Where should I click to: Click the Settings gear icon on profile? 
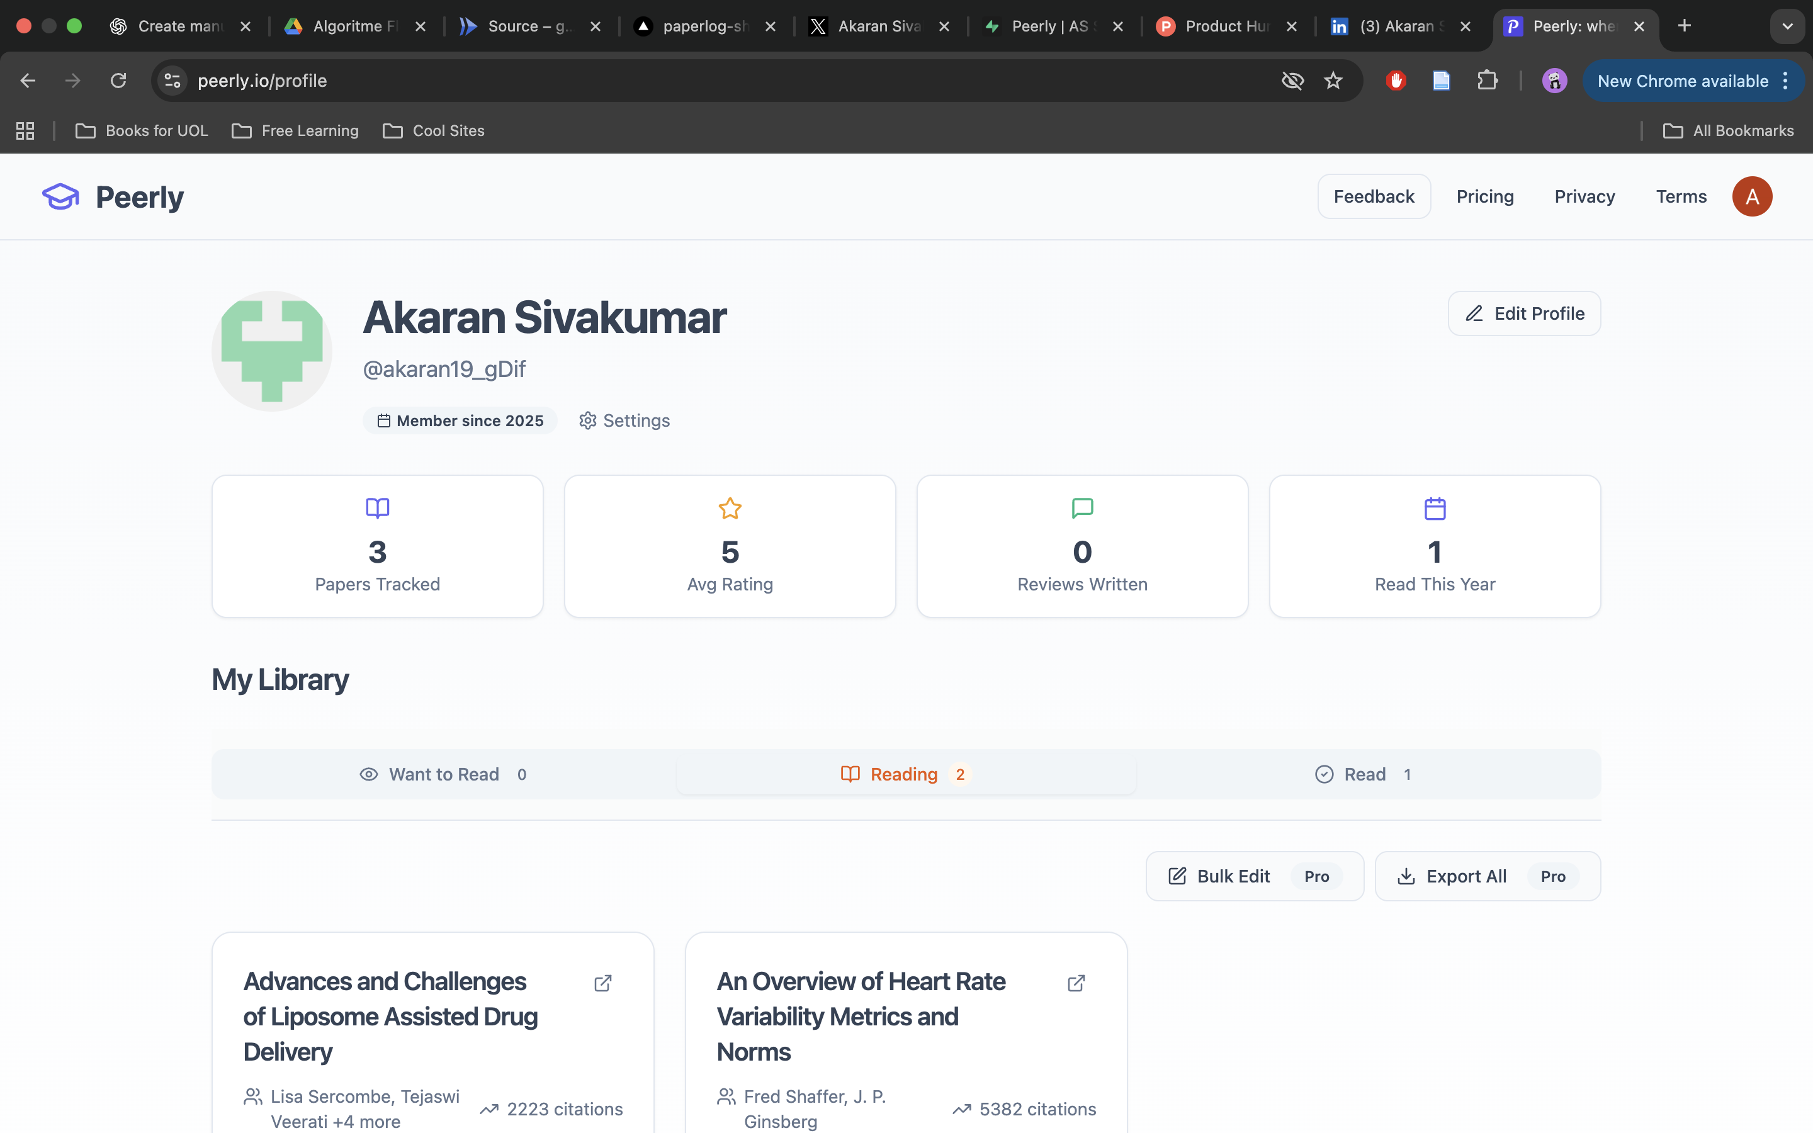[588, 420]
